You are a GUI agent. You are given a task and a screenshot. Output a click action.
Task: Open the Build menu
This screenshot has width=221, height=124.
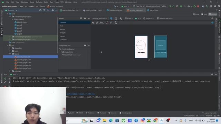(x=46, y=2)
